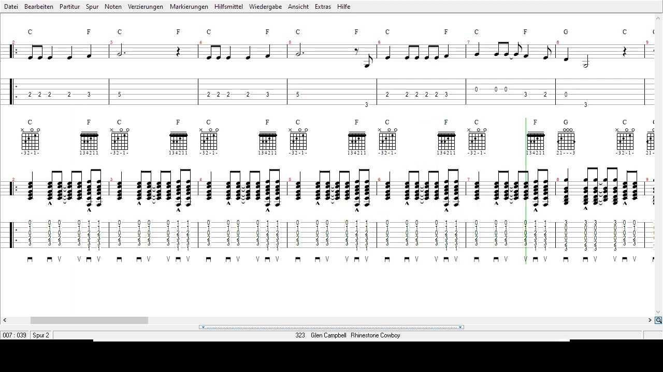Click the left handle of the dotted range slider
The image size is (663, 372).
(x=203, y=327)
